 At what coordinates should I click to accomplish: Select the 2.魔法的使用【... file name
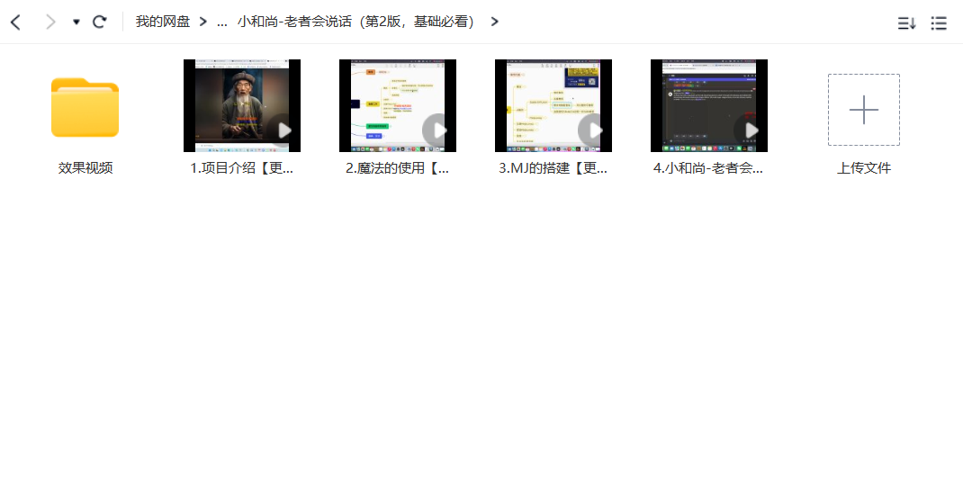(x=398, y=168)
